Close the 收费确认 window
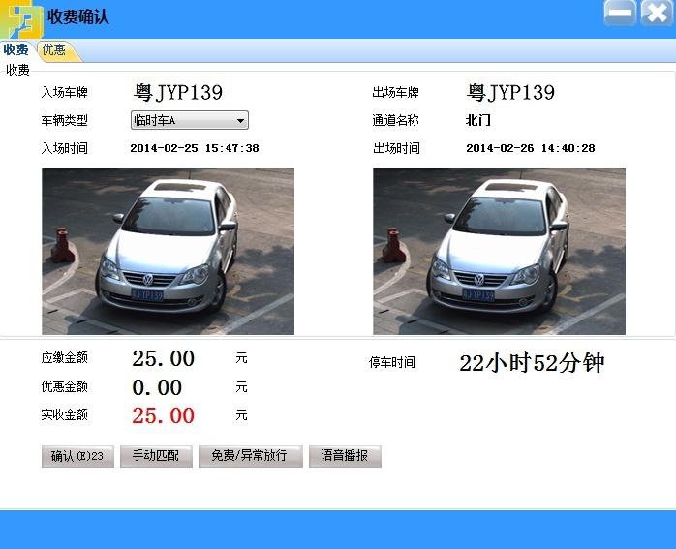Viewport: 676px width, 549px height. point(656,14)
